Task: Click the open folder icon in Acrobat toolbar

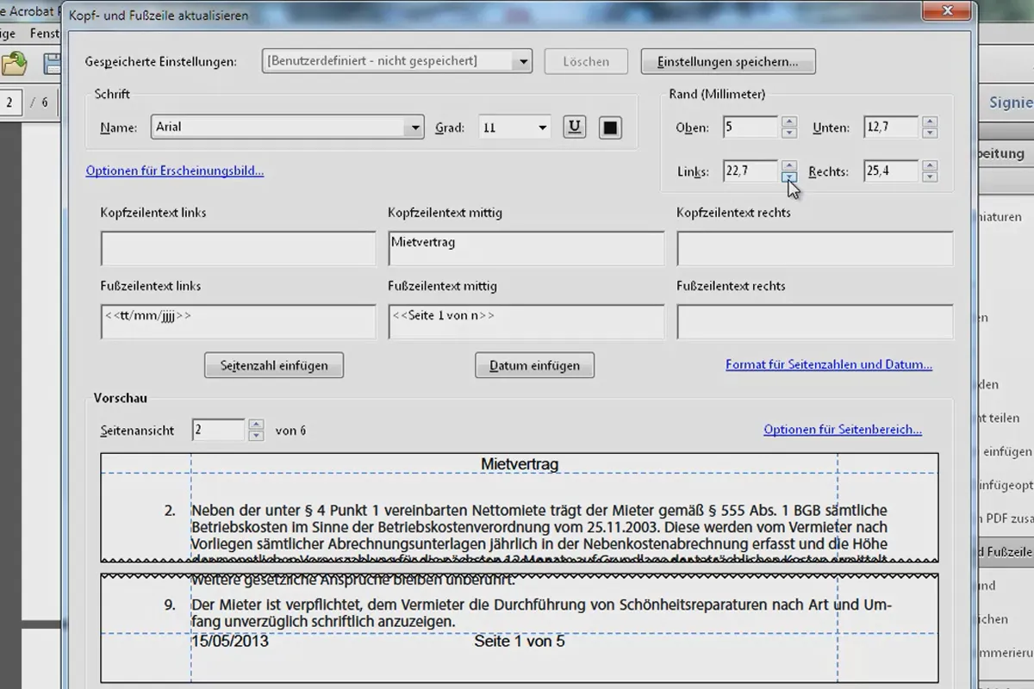Action: point(14,63)
